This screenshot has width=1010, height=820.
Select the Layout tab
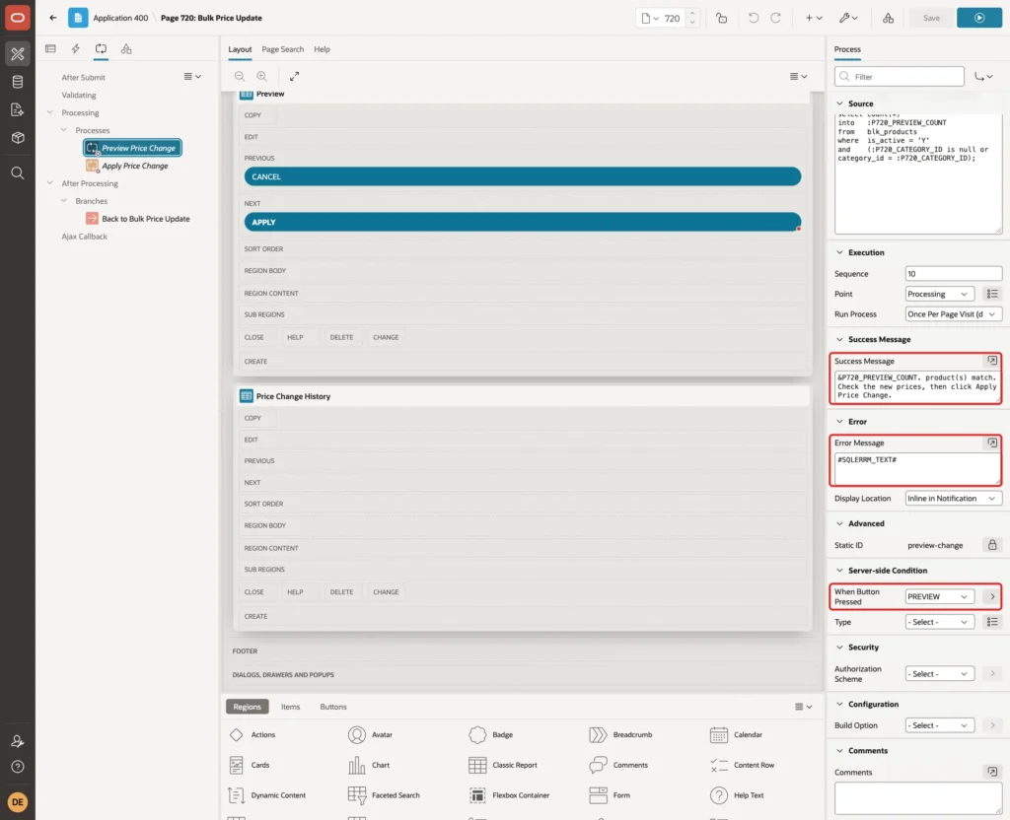pos(240,49)
